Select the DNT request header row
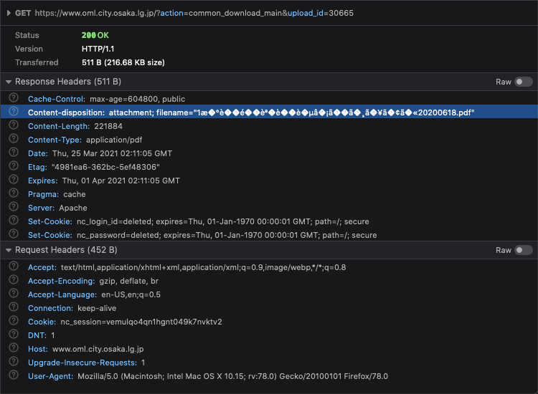The width and height of the screenshot is (538, 394). click(215, 335)
